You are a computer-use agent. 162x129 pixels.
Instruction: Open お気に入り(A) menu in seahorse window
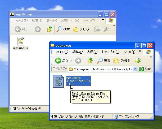111,52
